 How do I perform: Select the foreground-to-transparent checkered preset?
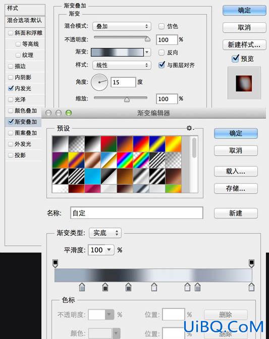click(76, 144)
